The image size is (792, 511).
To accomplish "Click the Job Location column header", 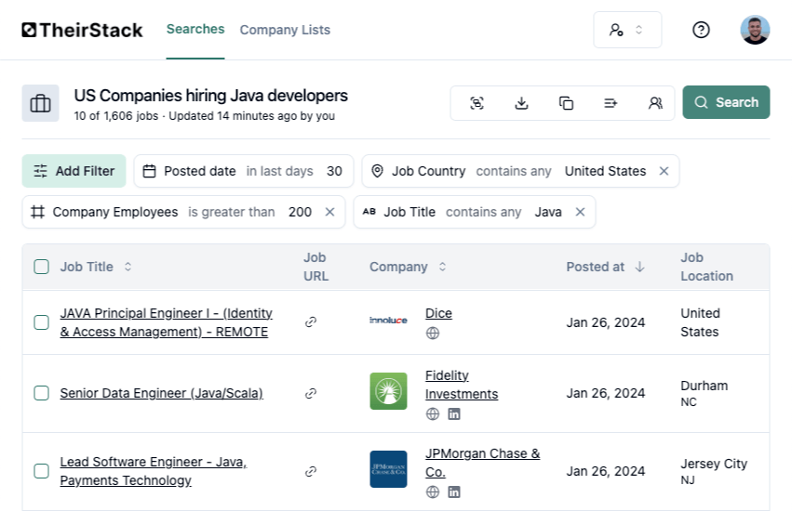I will pos(706,267).
